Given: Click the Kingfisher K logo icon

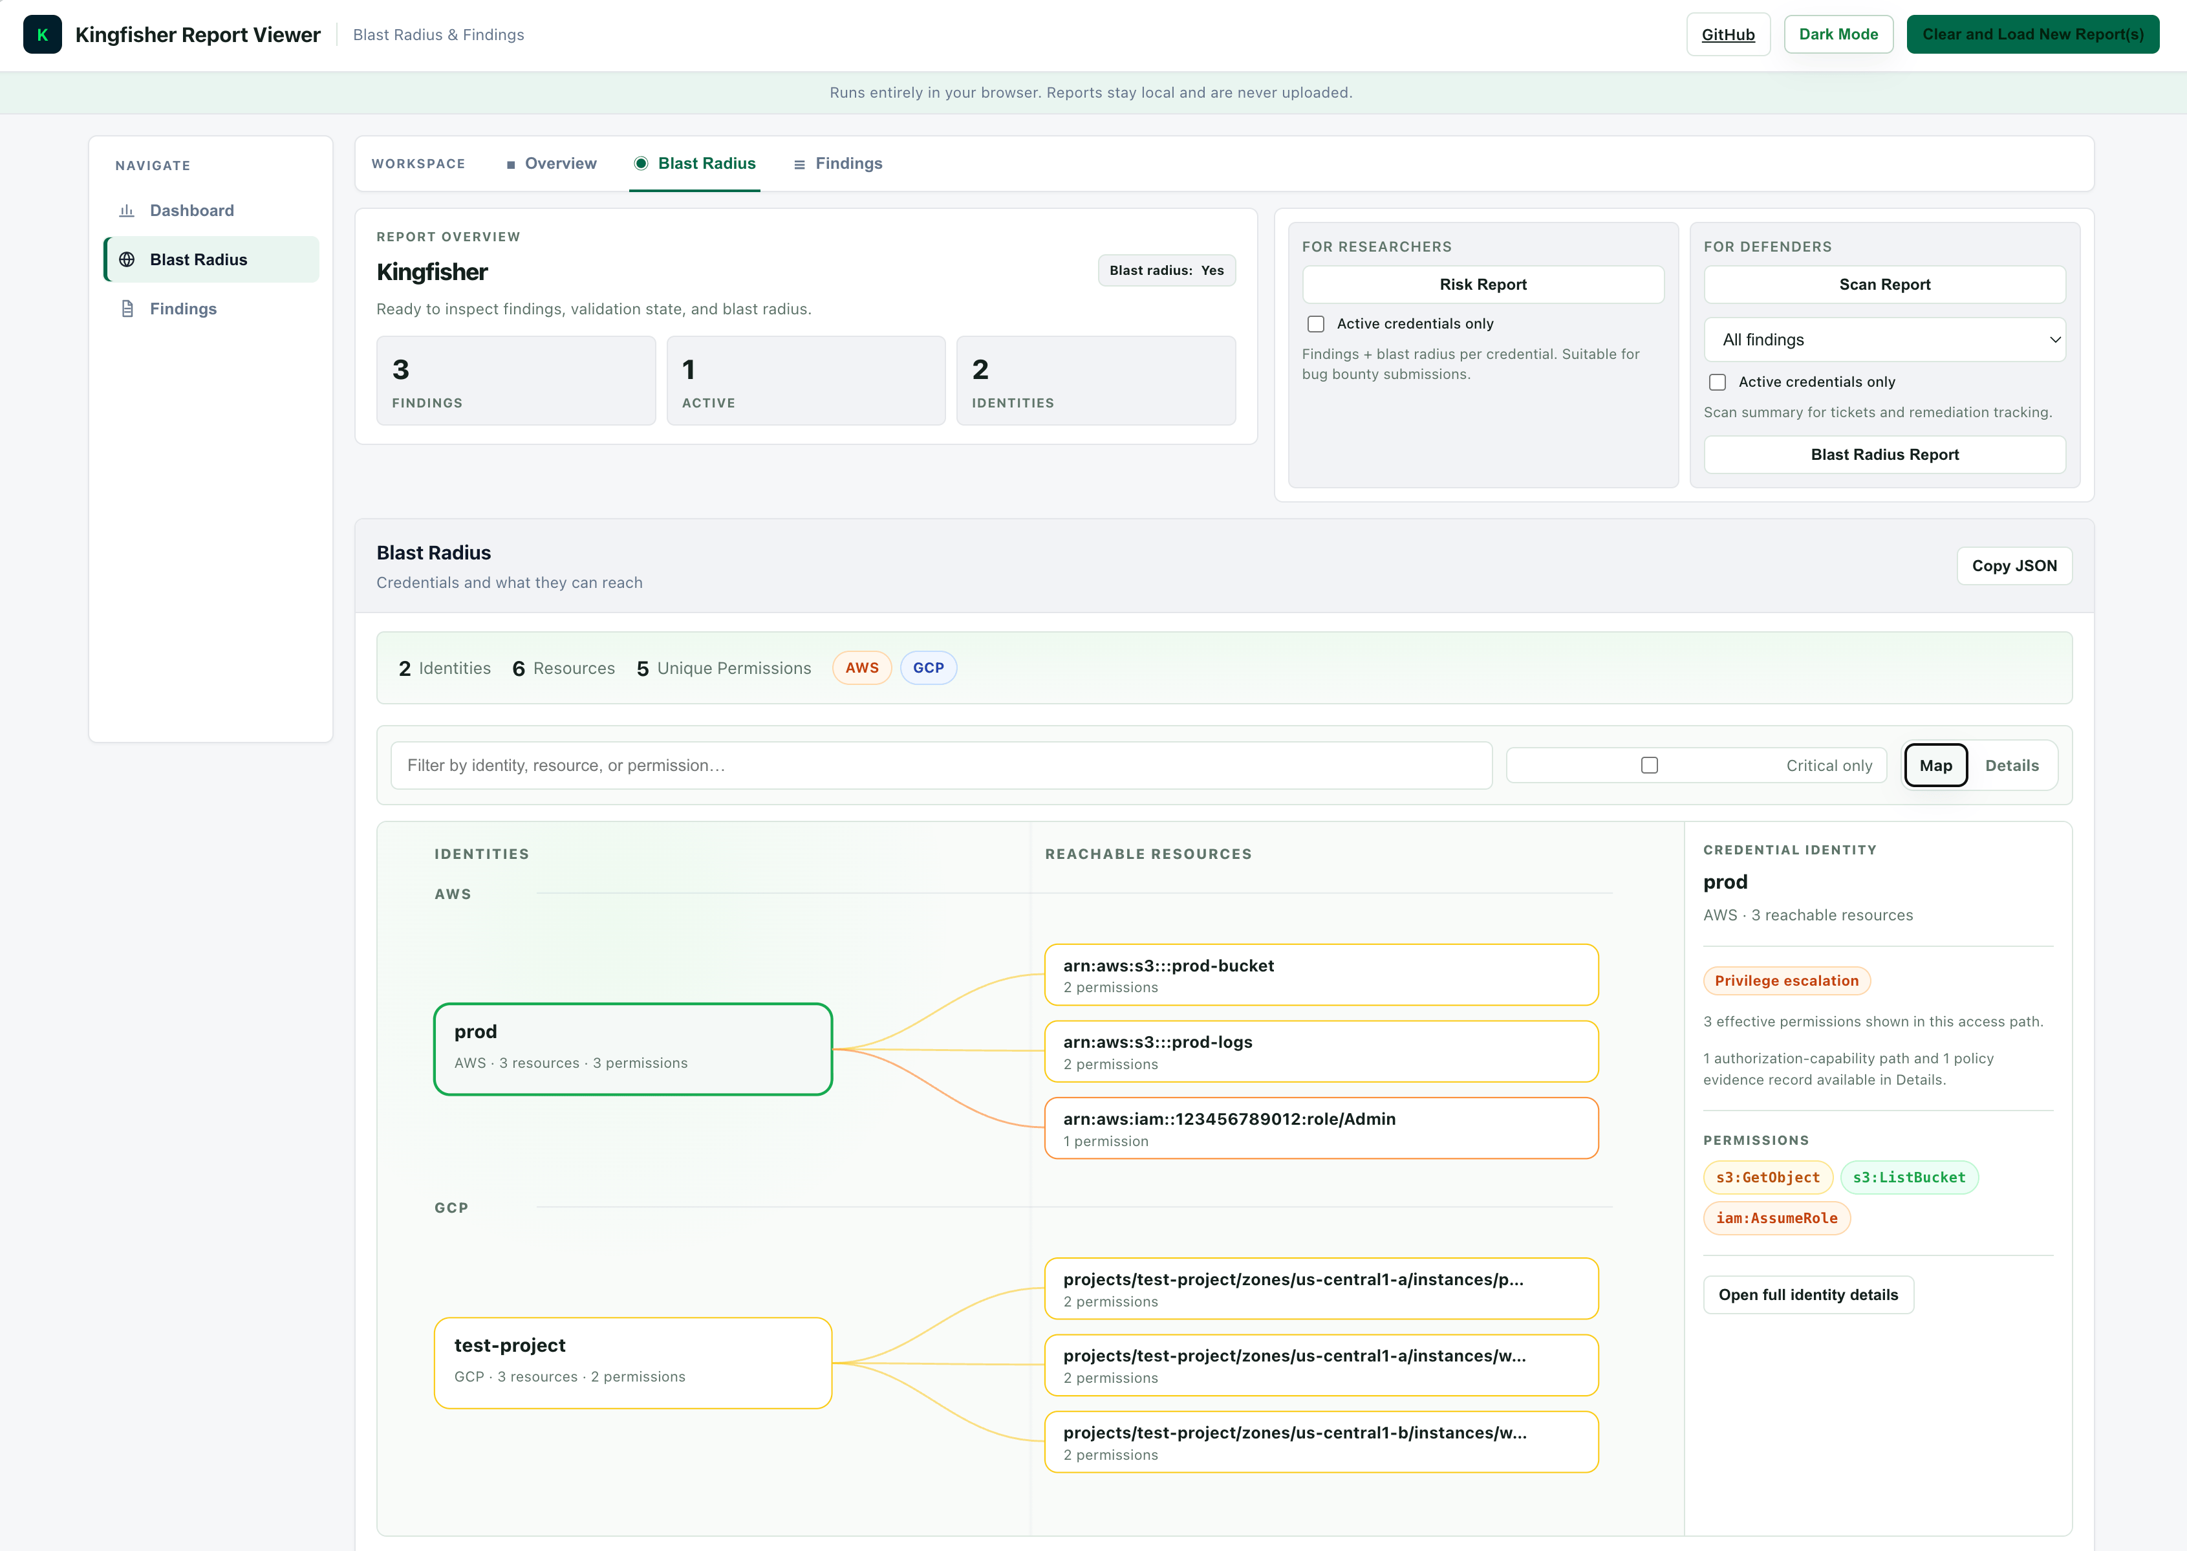Looking at the screenshot, I should [x=42, y=34].
